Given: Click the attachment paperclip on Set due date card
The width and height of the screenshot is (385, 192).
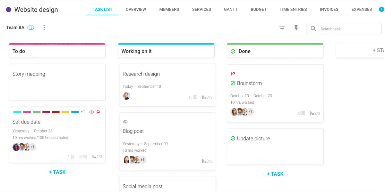Looking at the screenshot, I should [x=73, y=157].
